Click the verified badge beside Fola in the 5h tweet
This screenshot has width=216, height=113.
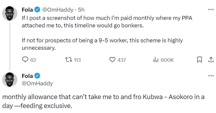[x=37, y=10]
